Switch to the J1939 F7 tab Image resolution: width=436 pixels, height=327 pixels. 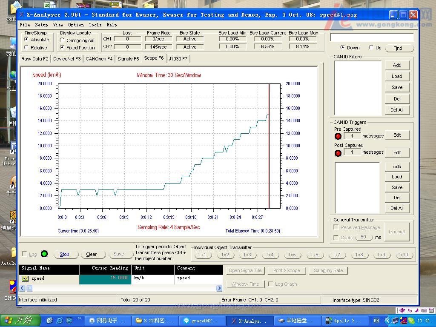click(178, 59)
